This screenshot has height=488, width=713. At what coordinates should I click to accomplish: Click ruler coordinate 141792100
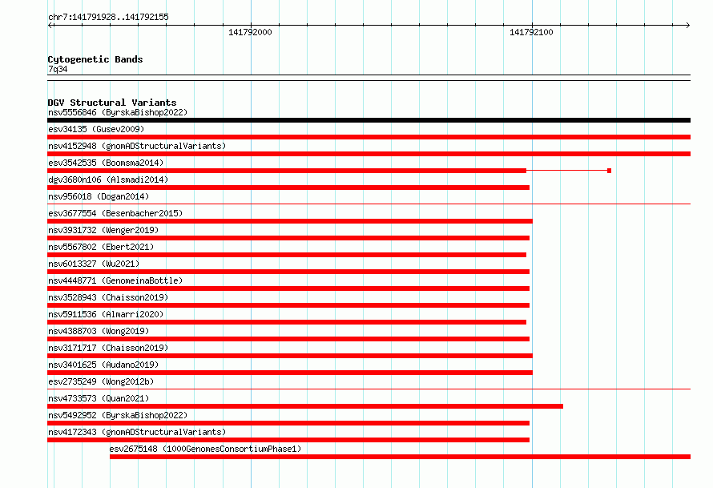[x=531, y=32]
